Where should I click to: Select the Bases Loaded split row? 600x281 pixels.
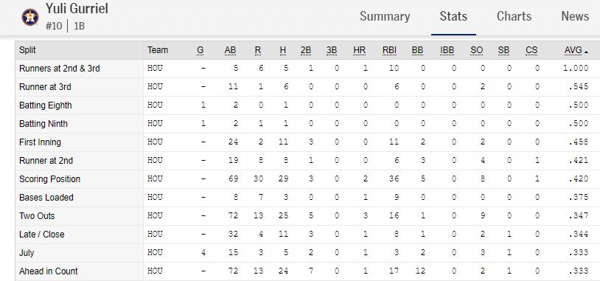point(307,198)
